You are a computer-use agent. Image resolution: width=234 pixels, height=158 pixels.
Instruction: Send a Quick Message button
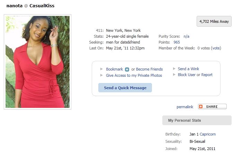pos(125,88)
